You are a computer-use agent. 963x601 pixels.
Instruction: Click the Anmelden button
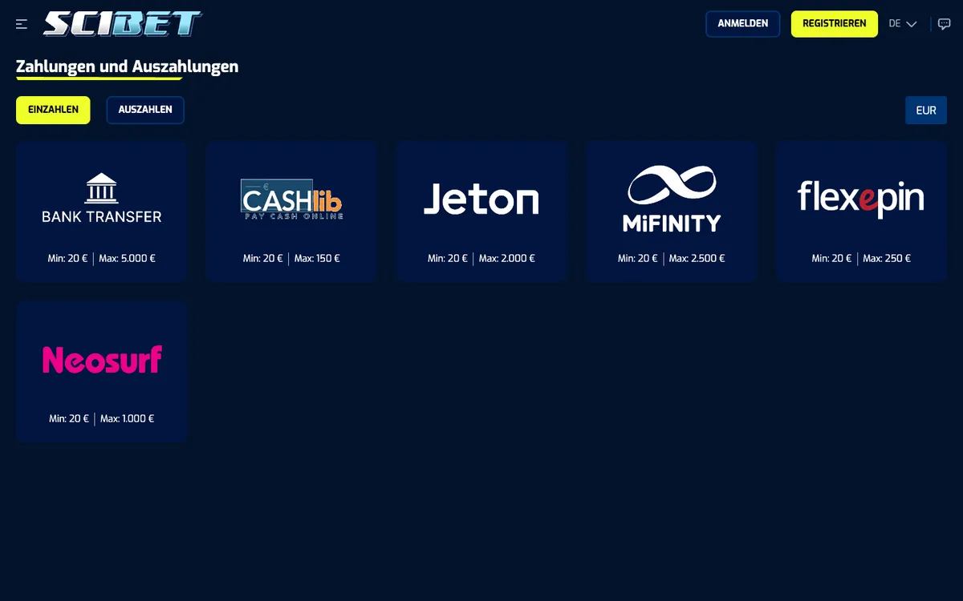click(743, 24)
